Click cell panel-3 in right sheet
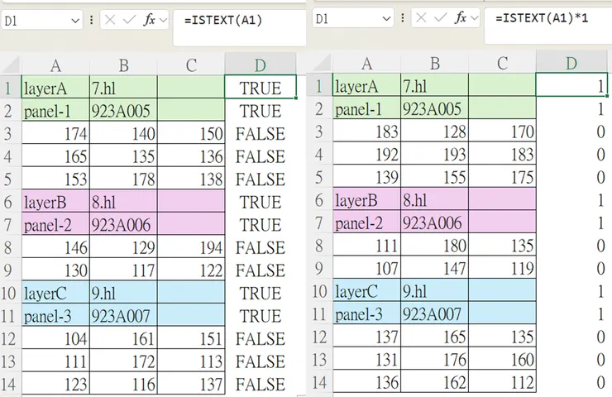The height and width of the screenshot is (397, 612). click(x=366, y=313)
